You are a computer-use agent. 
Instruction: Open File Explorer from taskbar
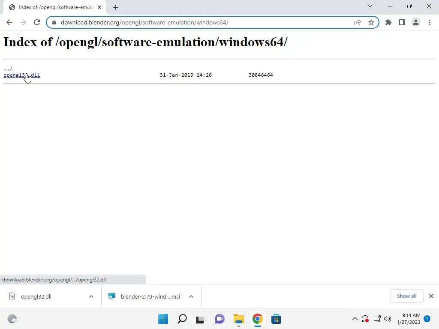click(239, 319)
